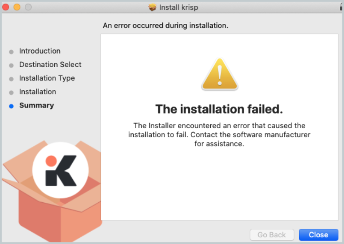
Task: Select the Introduction step
Action: click(x=40, y=51)
